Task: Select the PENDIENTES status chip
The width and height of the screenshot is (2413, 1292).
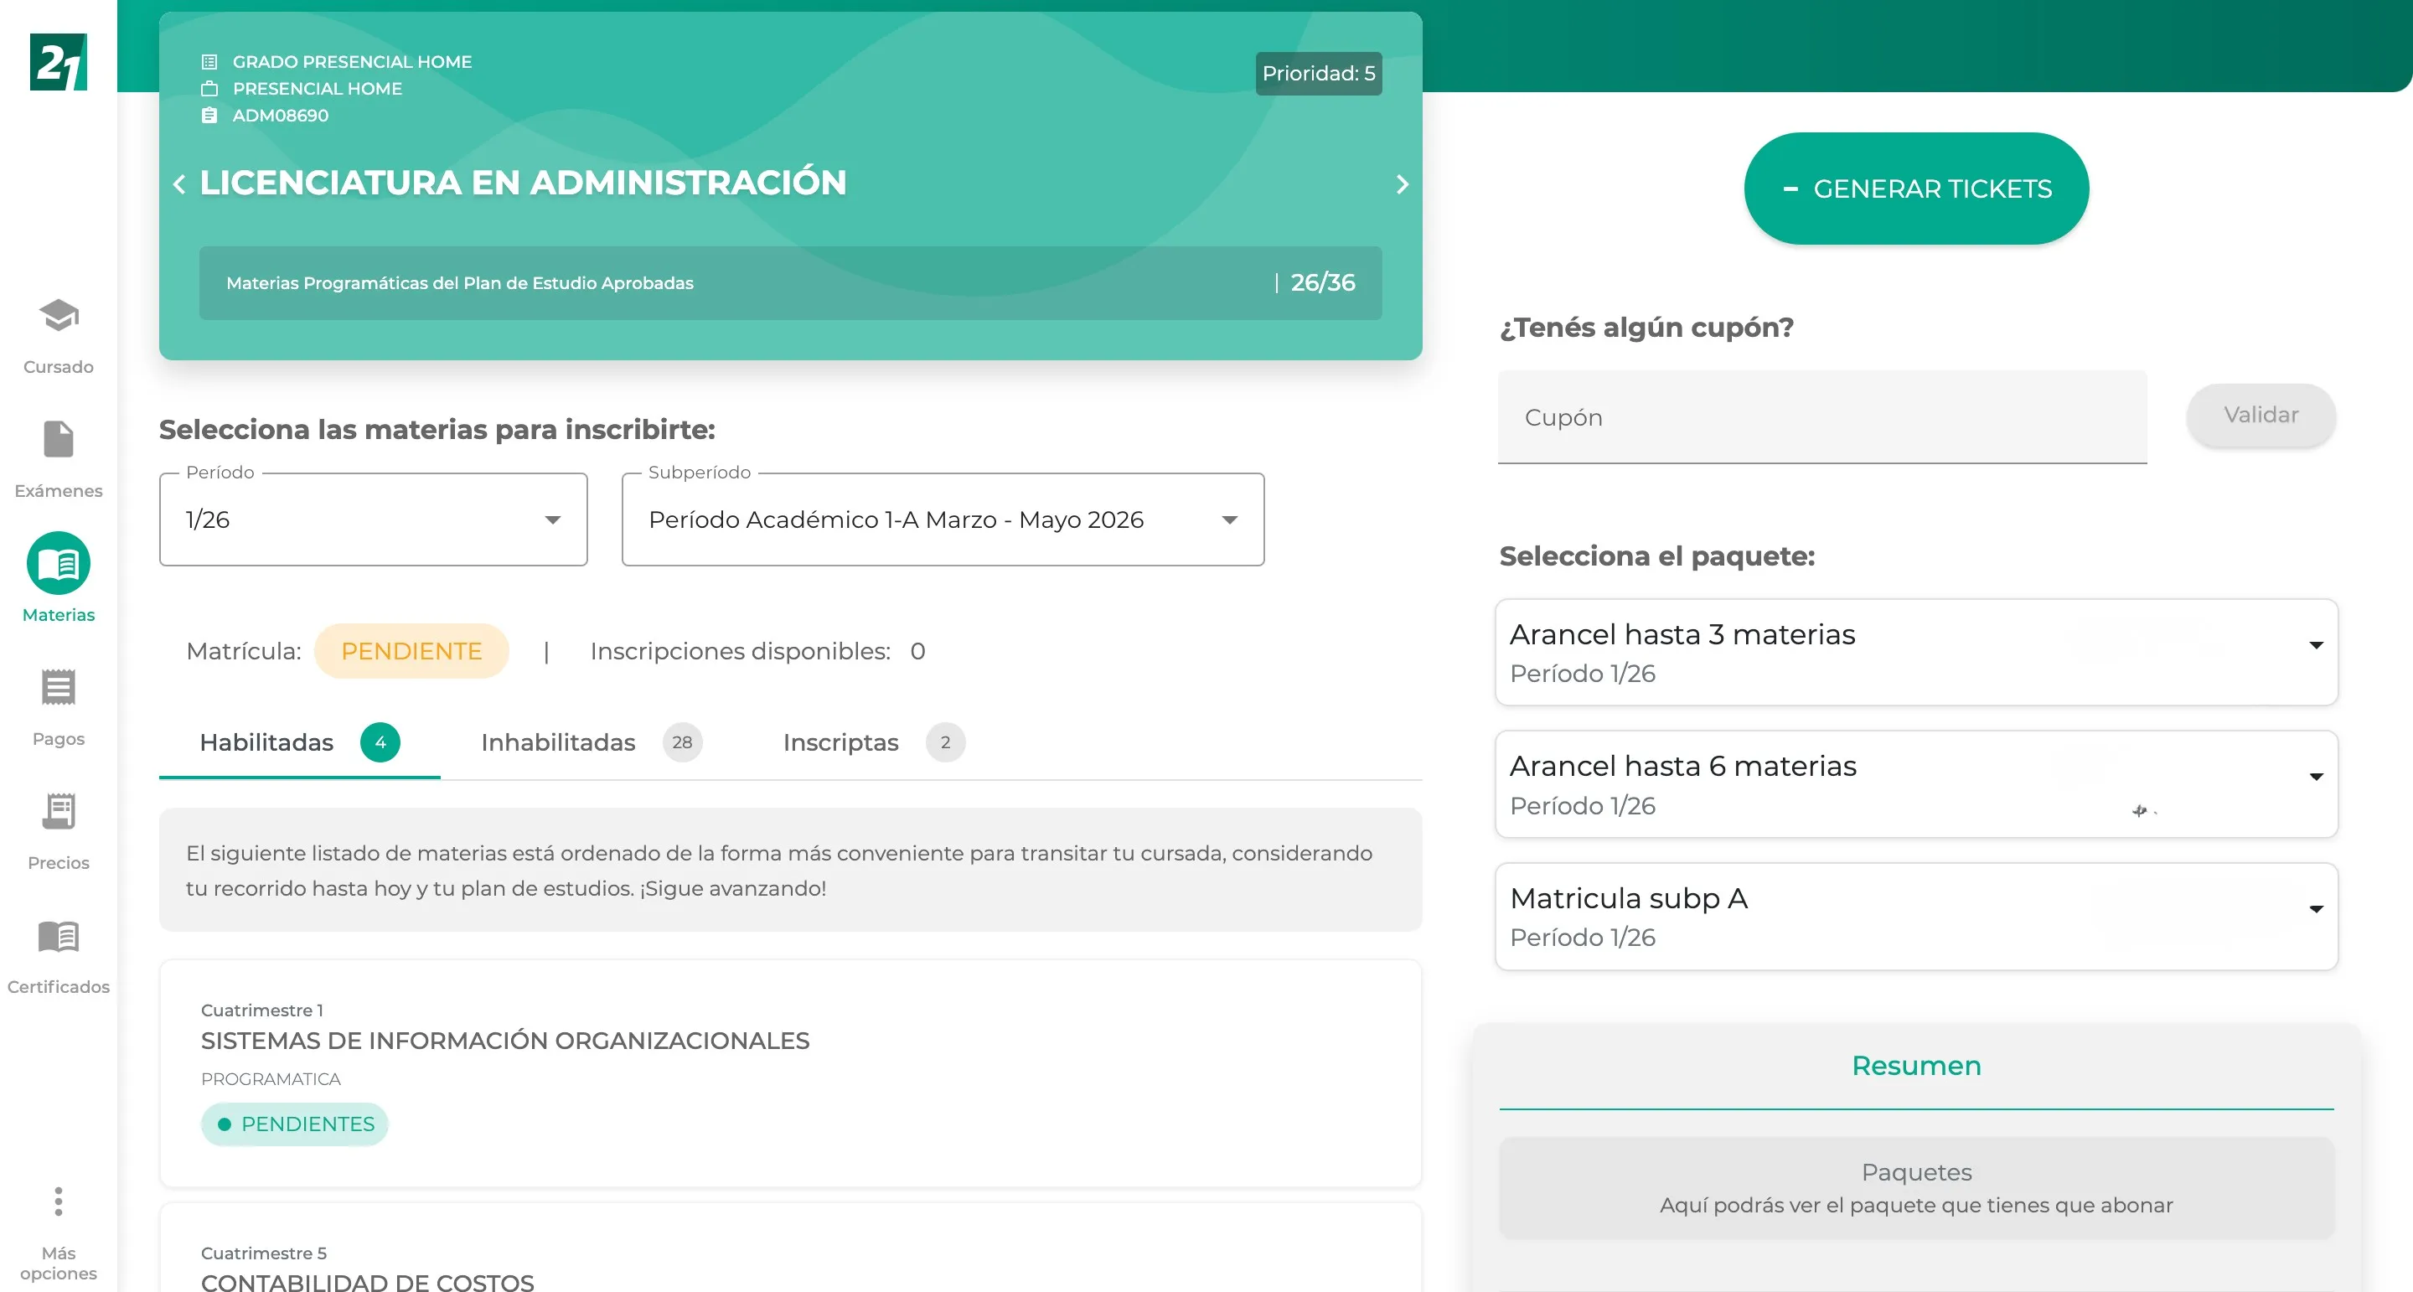Action: tap(294, 1124)
